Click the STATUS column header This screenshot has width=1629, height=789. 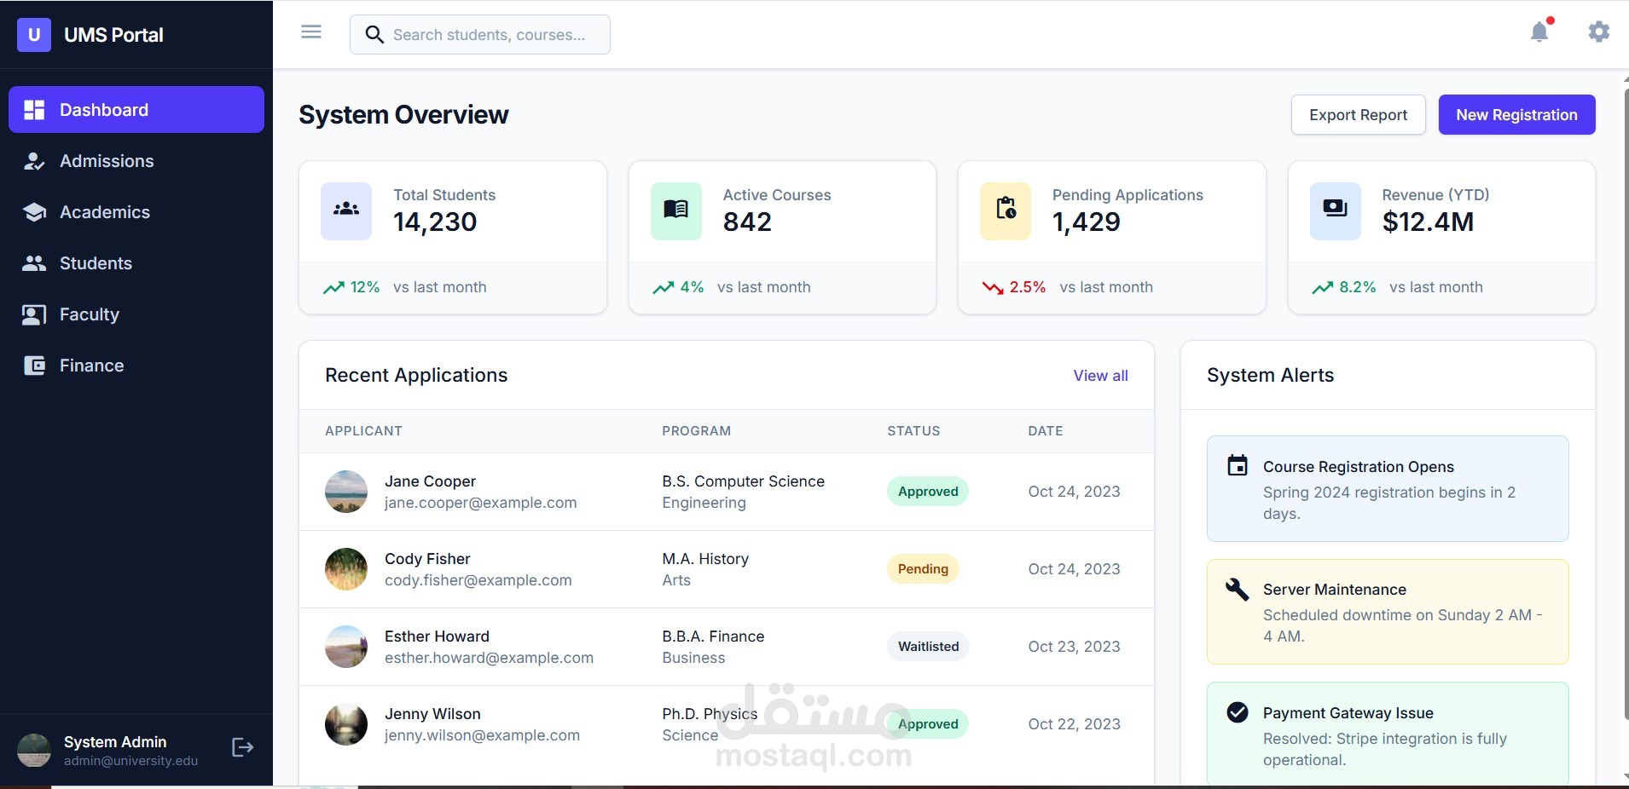[913, 431]
